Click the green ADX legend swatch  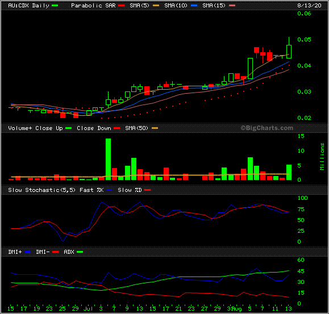(x=80, y=252)
